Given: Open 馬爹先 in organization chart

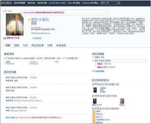Looking at the screenshot, I should click(x=100, y=64).
